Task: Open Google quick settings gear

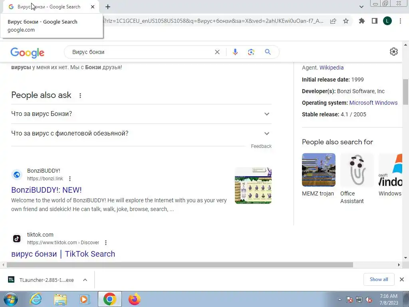Action: (x=393, y=52)
